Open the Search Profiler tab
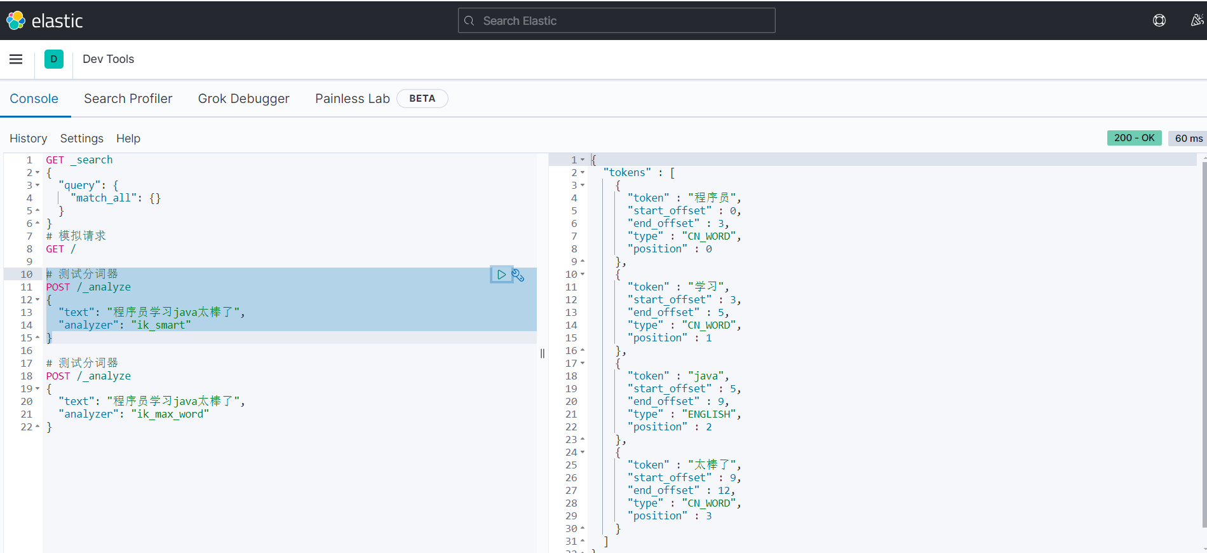The height and width of the screenshot is (553, 1207). point(128,99)
